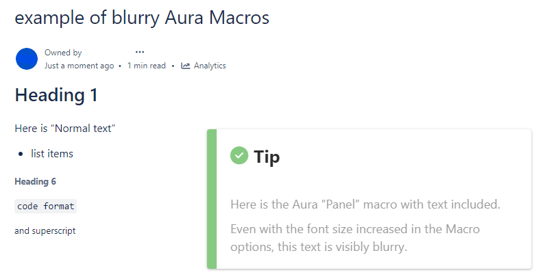
Task: Click the Analytics chart icon
Action: coord(186,66)
